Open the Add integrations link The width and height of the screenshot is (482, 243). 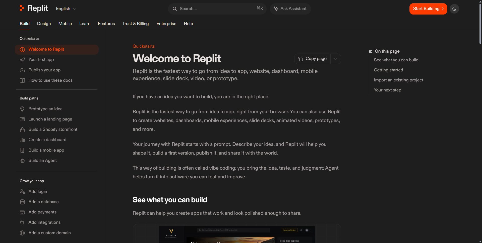44,222
